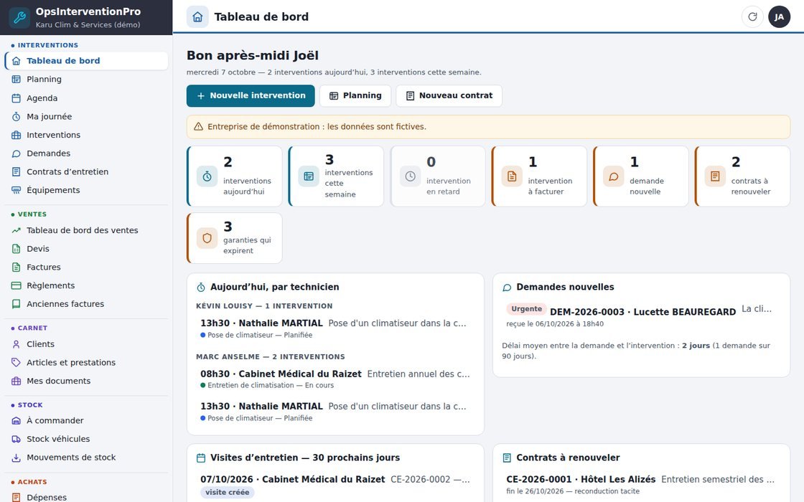Image resolution: width=804 pixels, height=502 pixels.
Task: Open the 1 demande nouvelle card
Action: (641, 176)
